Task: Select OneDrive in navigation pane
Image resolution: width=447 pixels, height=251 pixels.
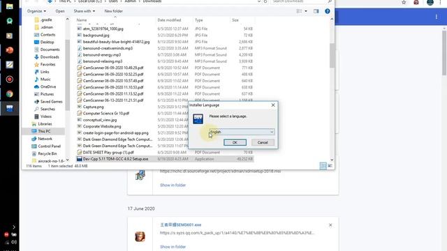Action: pos(45,86)
